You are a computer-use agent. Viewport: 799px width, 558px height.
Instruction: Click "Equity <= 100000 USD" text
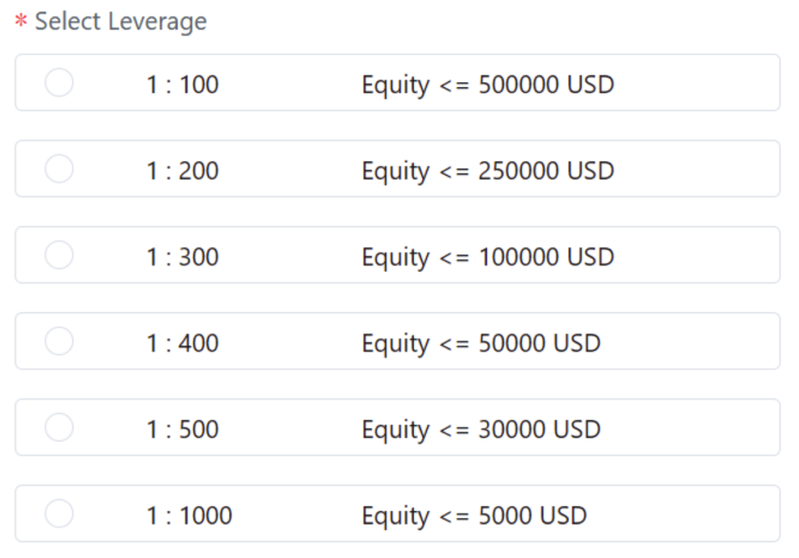(x=488, y=257)
